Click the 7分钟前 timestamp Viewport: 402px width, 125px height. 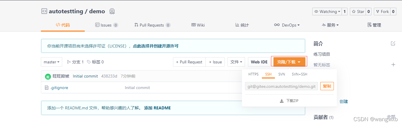[x=128, y=76]
